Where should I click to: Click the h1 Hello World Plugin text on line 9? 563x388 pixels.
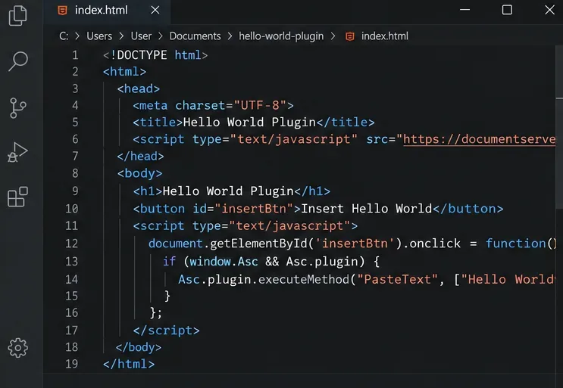228,191
